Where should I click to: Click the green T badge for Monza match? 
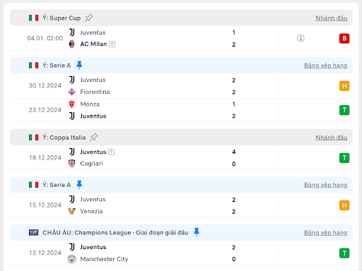[344, 110]
